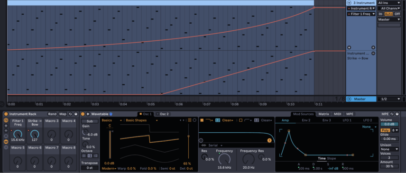The height and width of the screenshot is (173, 406).
Task: Select previous wavetable with left arrow
Action: (x=181, y=120)
